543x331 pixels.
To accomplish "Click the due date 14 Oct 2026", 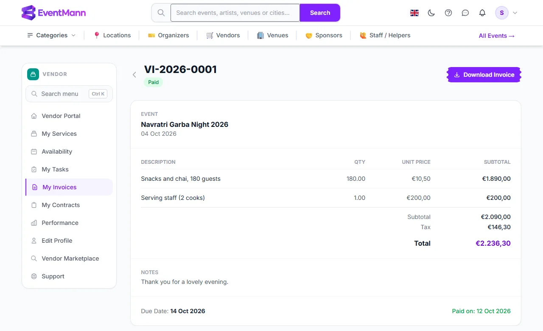I will tap(188, 311).
